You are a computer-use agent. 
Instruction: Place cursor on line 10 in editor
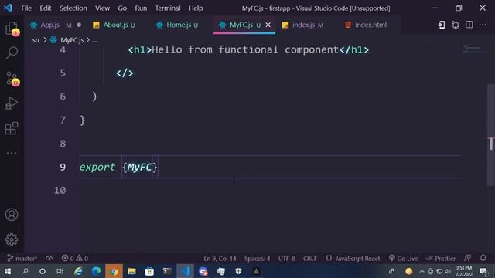click(270, 191)
